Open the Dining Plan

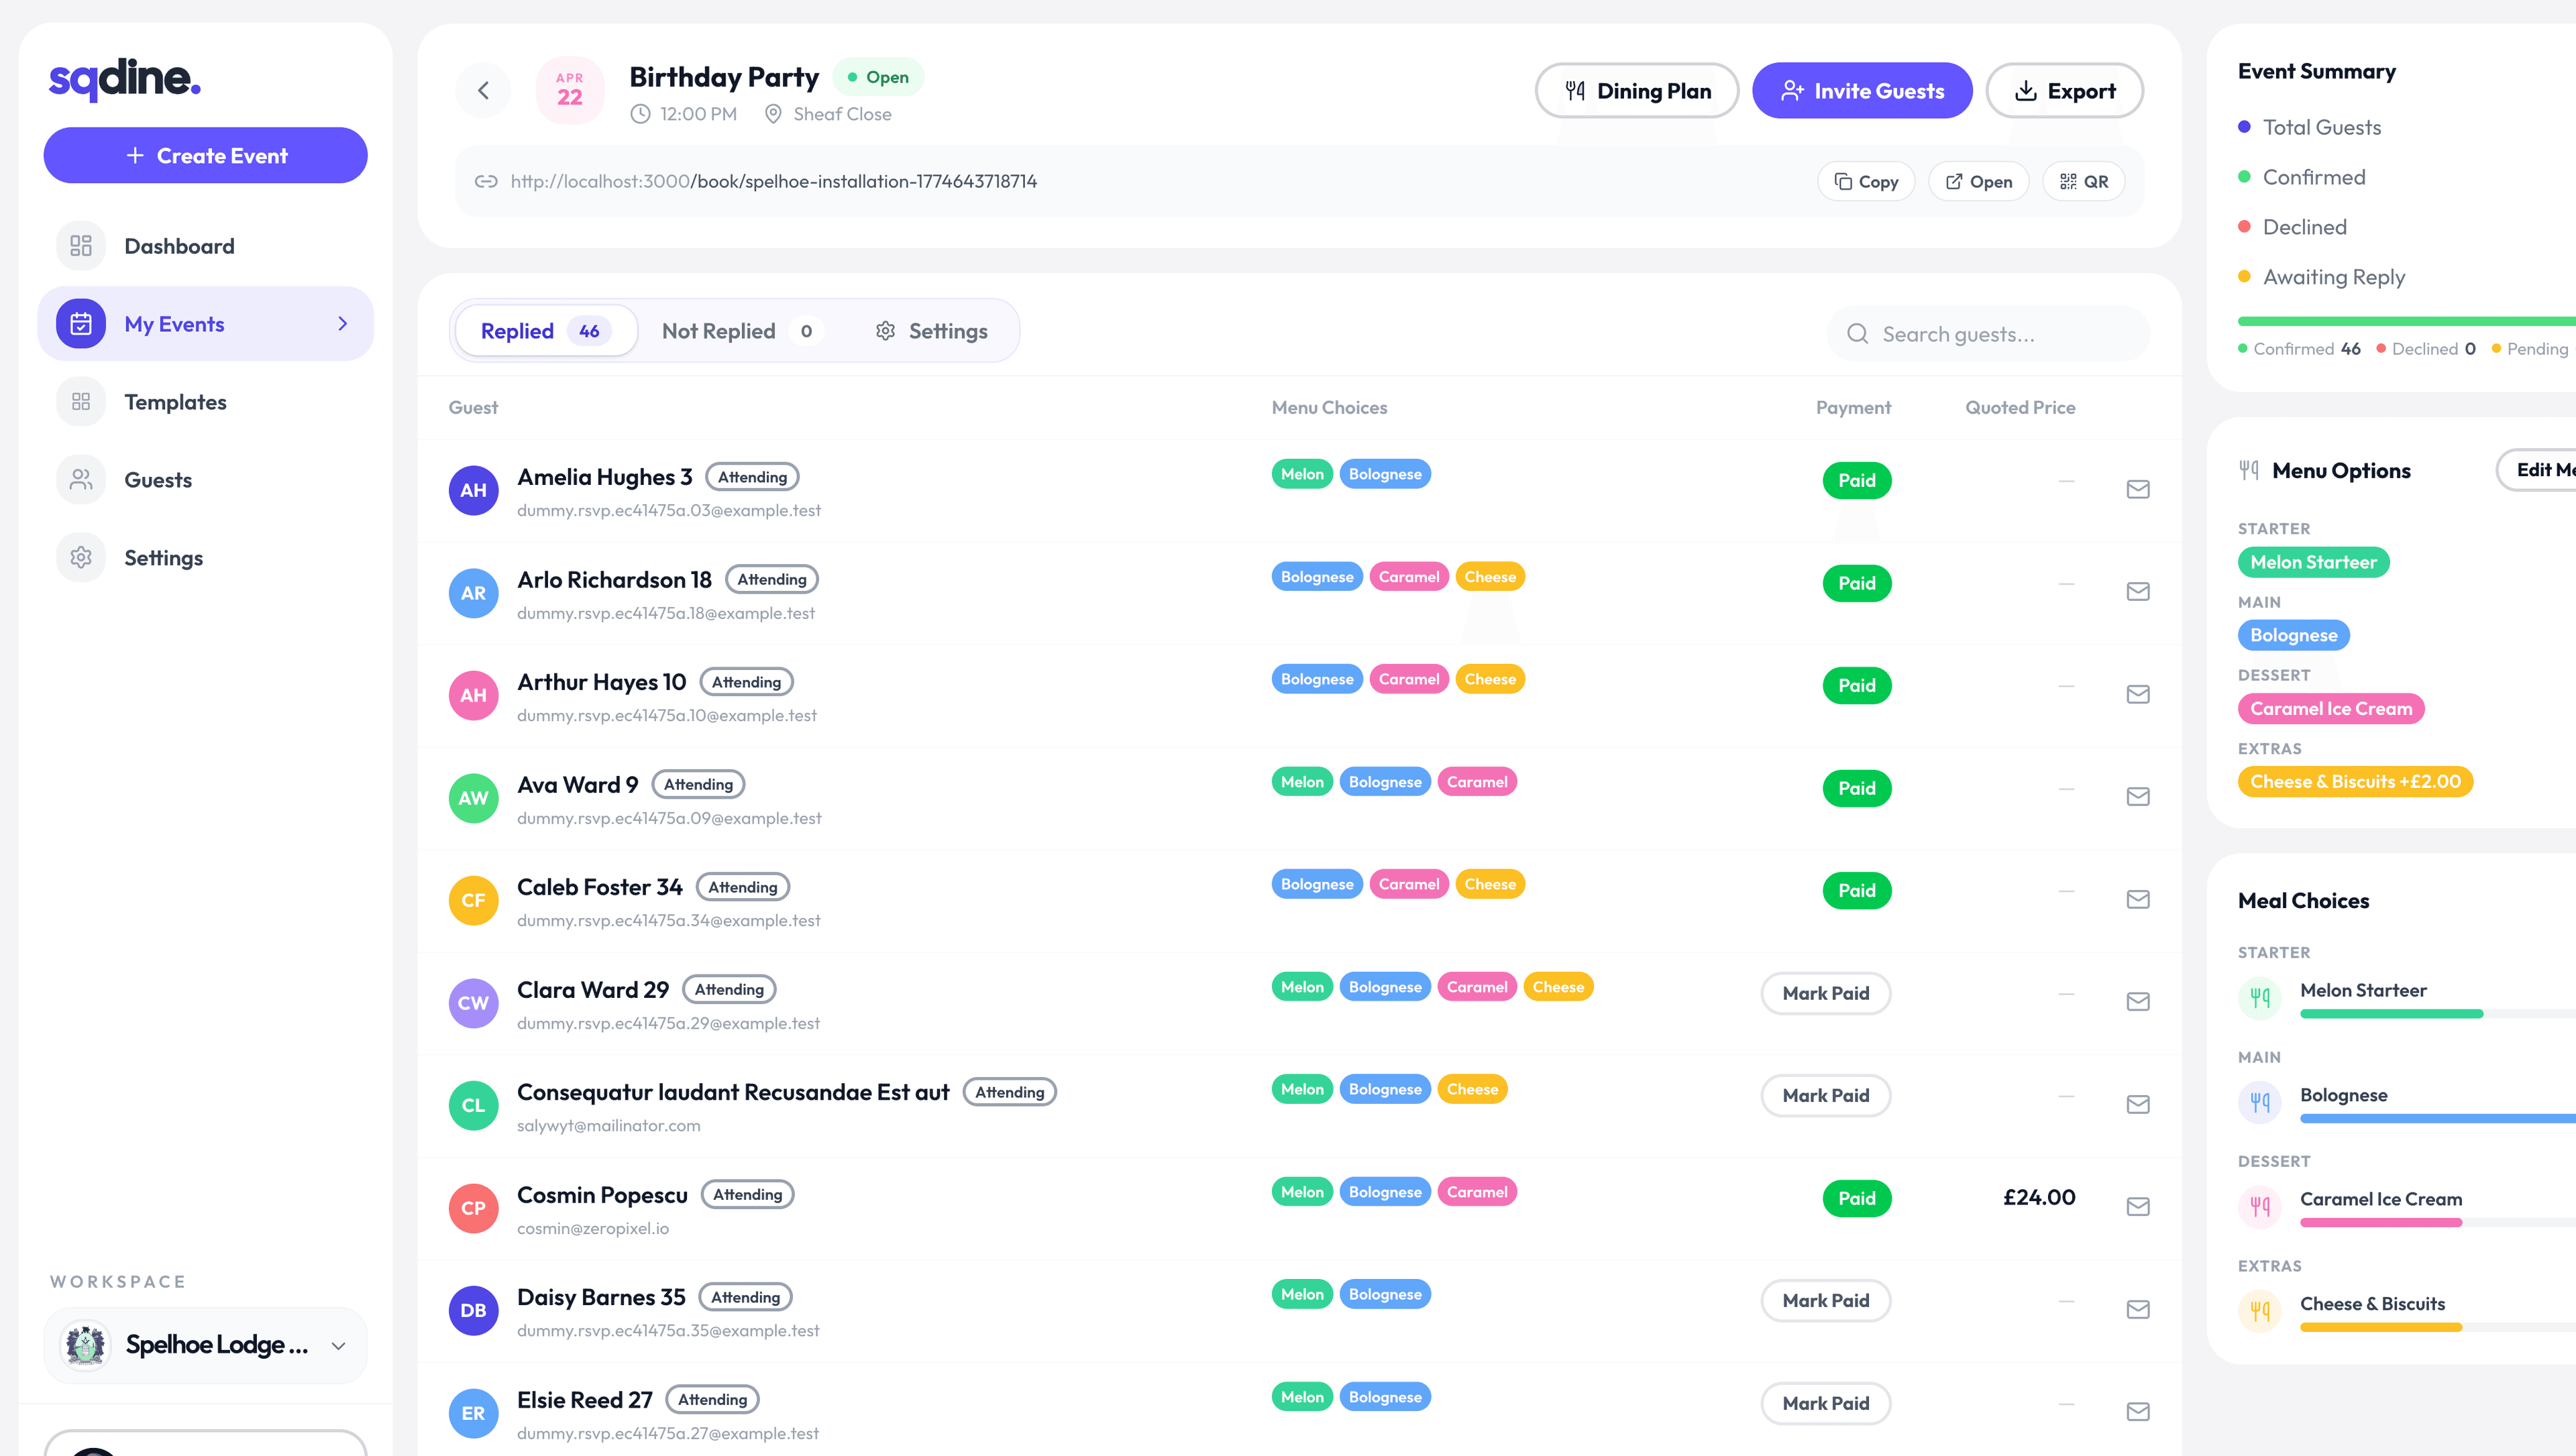click(1637, 91)
